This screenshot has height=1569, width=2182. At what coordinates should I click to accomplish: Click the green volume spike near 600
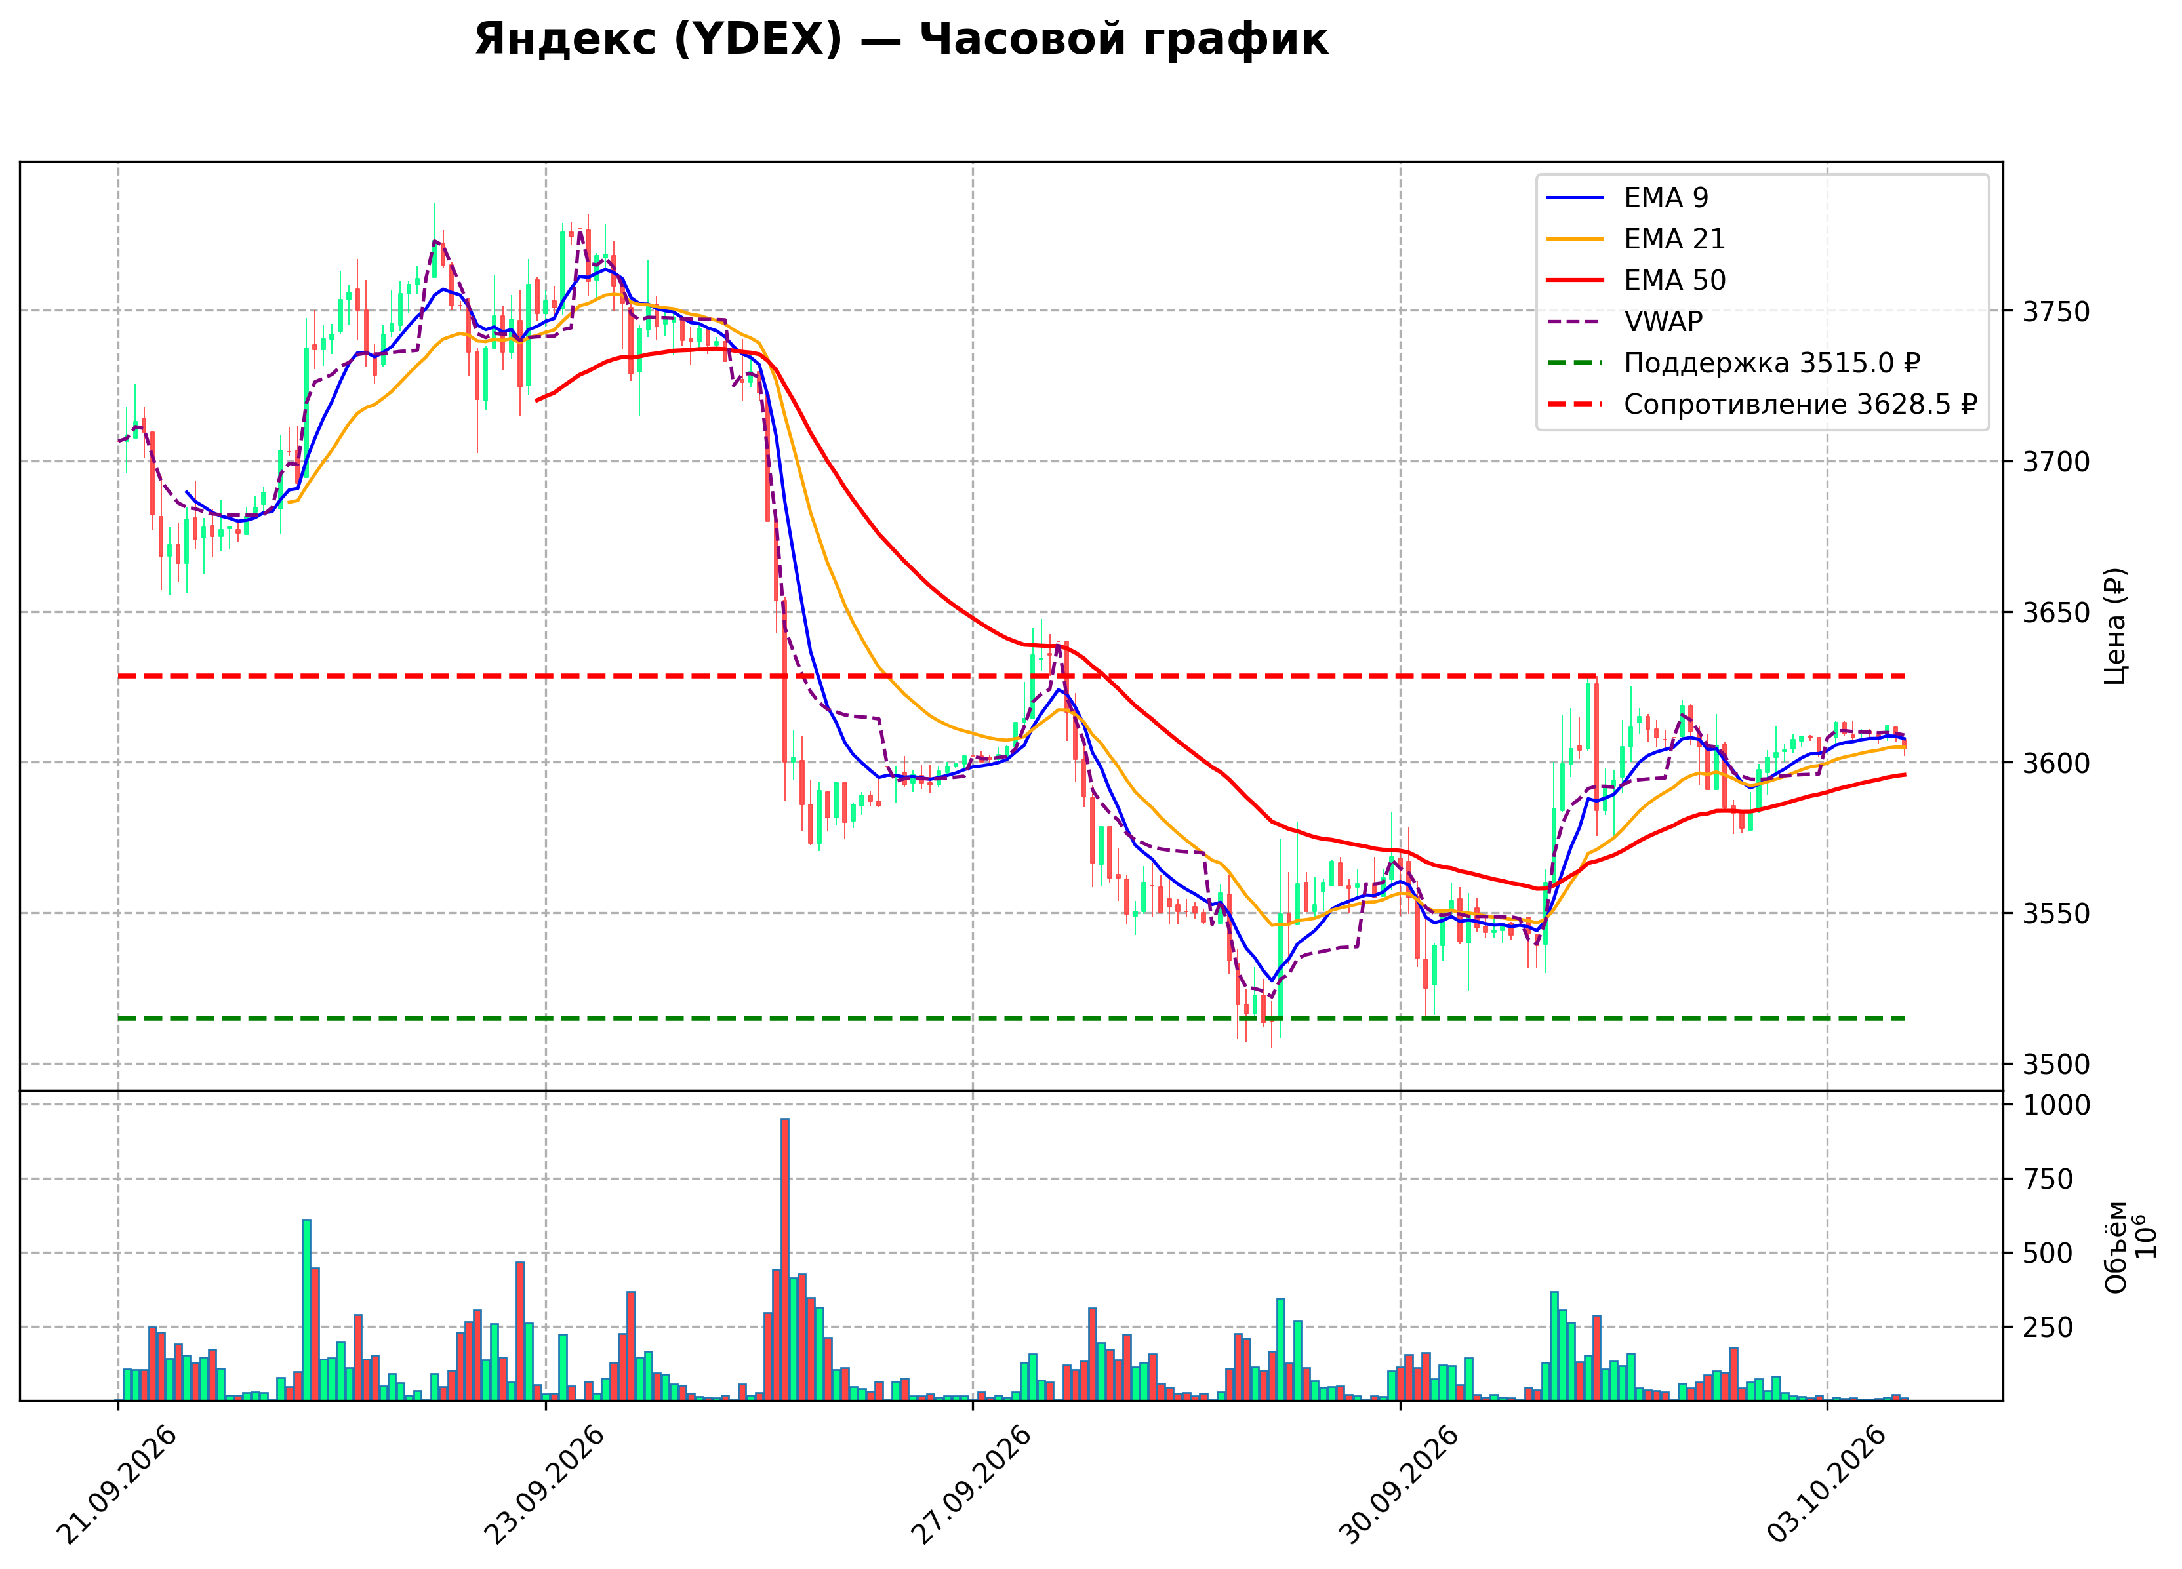point(307,1310)
